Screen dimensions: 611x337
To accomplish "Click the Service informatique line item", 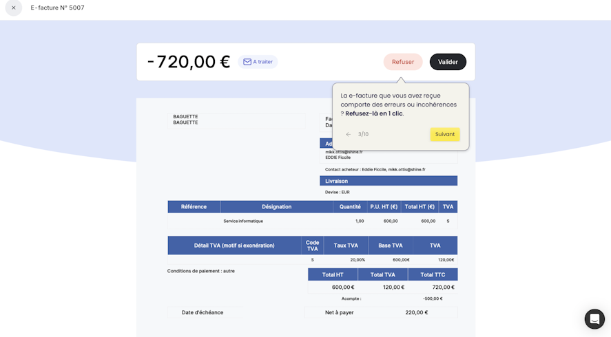I will (243, 221).
